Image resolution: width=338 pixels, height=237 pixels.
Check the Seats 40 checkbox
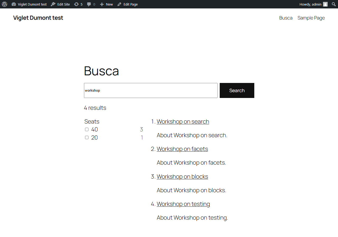point(87,130)
